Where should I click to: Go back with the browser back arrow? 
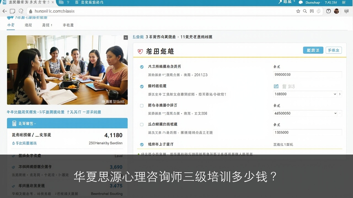pos(5,11)
